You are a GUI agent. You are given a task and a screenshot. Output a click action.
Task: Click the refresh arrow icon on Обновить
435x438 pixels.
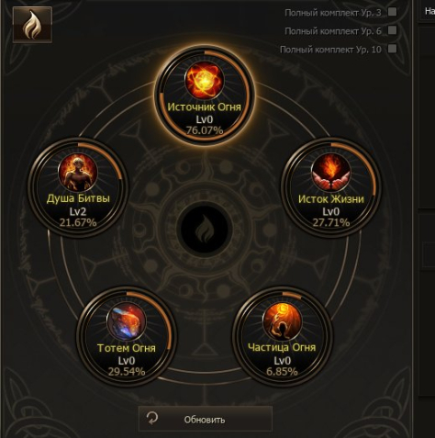152,419
